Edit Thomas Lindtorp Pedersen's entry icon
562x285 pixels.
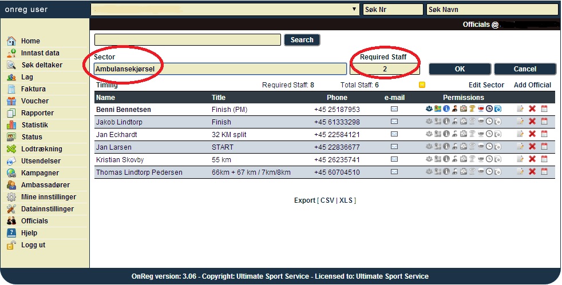pos(520,171)
